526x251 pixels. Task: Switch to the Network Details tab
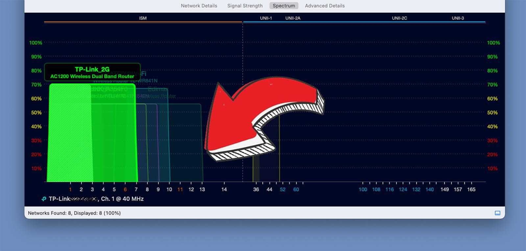(199, 6)
